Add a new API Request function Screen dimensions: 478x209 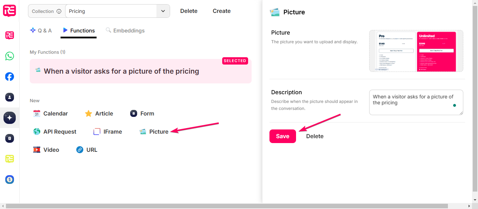tap(55, 132)
